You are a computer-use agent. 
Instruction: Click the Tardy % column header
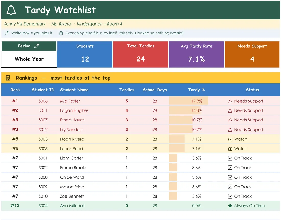click(196, 90)
